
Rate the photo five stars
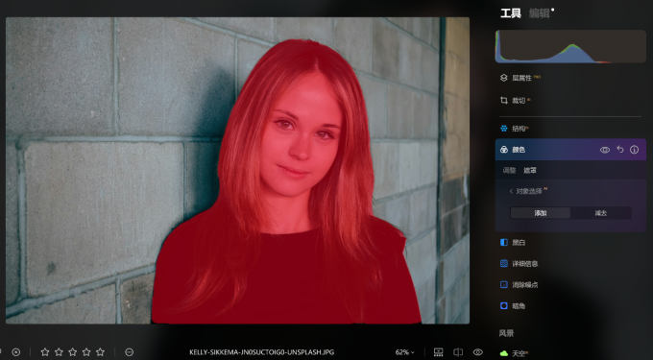point(100,352)
